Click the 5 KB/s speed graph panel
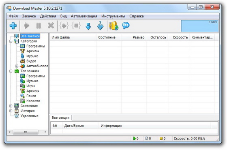 tap(199, 26)
